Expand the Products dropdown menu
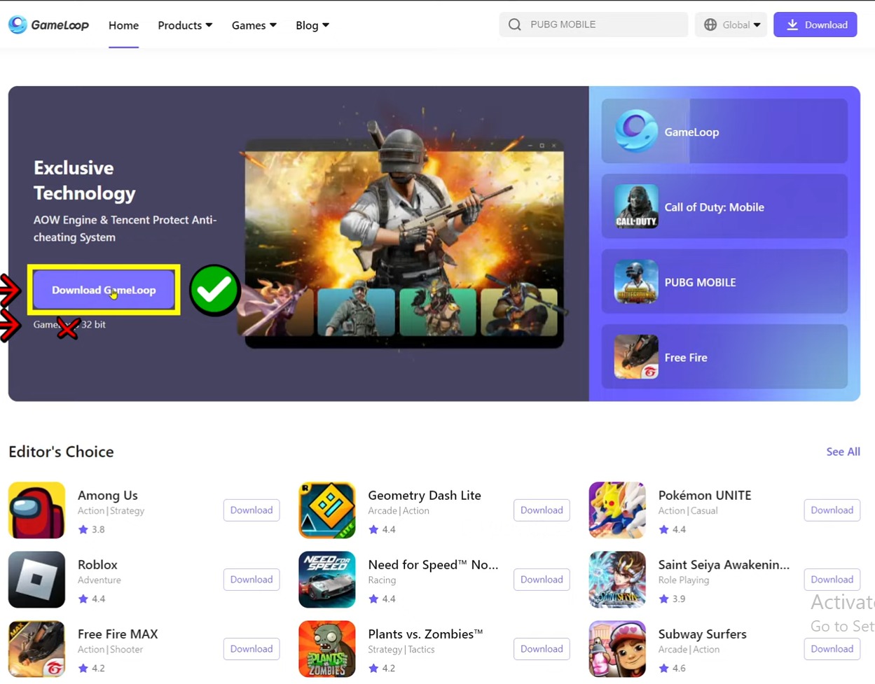This screenshot has width=875, height=684. [x=185, y=25]
